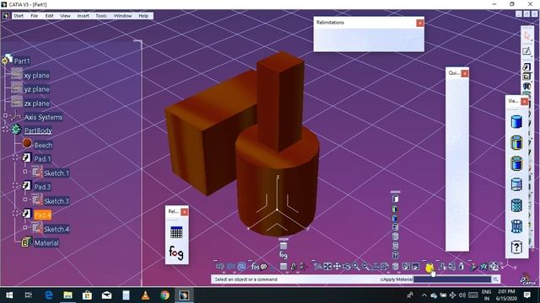This screenshot has height=303, width=540.
Task: Expand Sketch.3 tree node
Action: (x=24, y=199)
